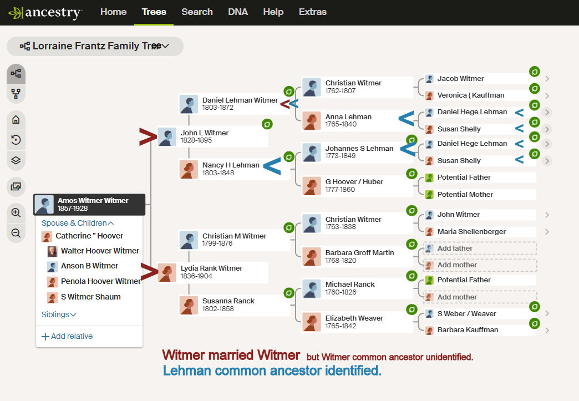579x401 pixels.
Task: Click the Ancestry logo
Action: pyautogui.click(x=45, y=13)
